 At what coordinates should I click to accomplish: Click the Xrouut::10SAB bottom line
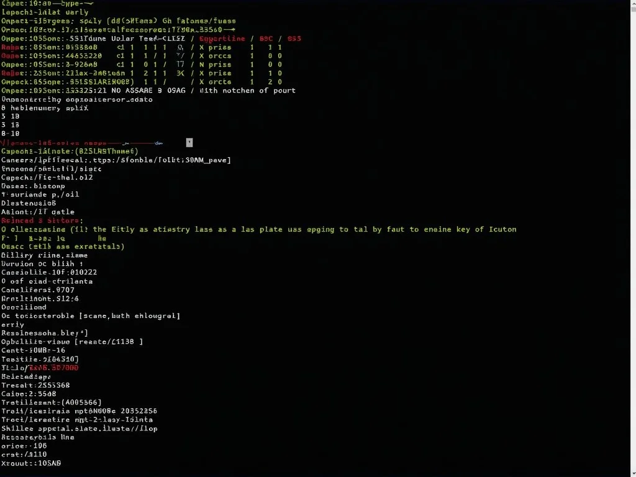[31, 463]
